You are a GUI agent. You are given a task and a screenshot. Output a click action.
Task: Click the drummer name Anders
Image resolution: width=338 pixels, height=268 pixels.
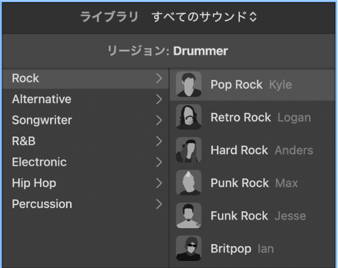pos(294,150)
